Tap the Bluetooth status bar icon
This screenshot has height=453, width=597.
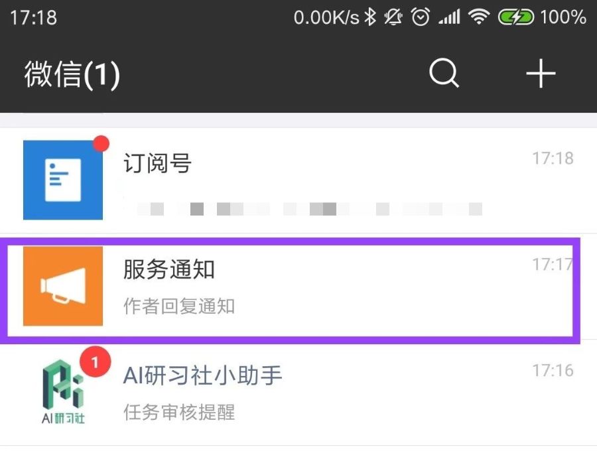[371, 17]
